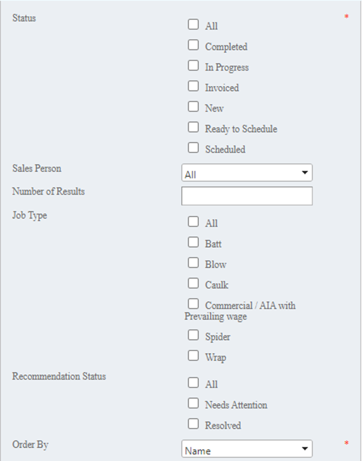
Task: Enable the Spider job type checkbox
Action: [193, 335]
